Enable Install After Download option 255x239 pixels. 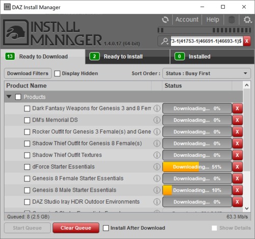tap(106, 228)
